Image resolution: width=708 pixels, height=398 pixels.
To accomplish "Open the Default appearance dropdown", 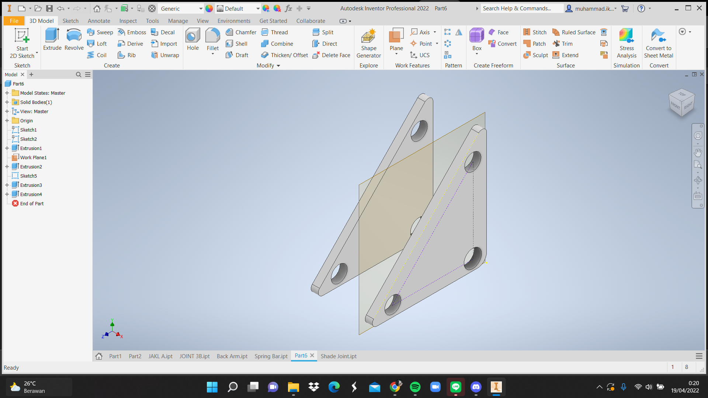I will (258, 8).
